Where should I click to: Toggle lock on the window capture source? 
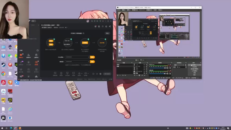click(x=146, y=66)
